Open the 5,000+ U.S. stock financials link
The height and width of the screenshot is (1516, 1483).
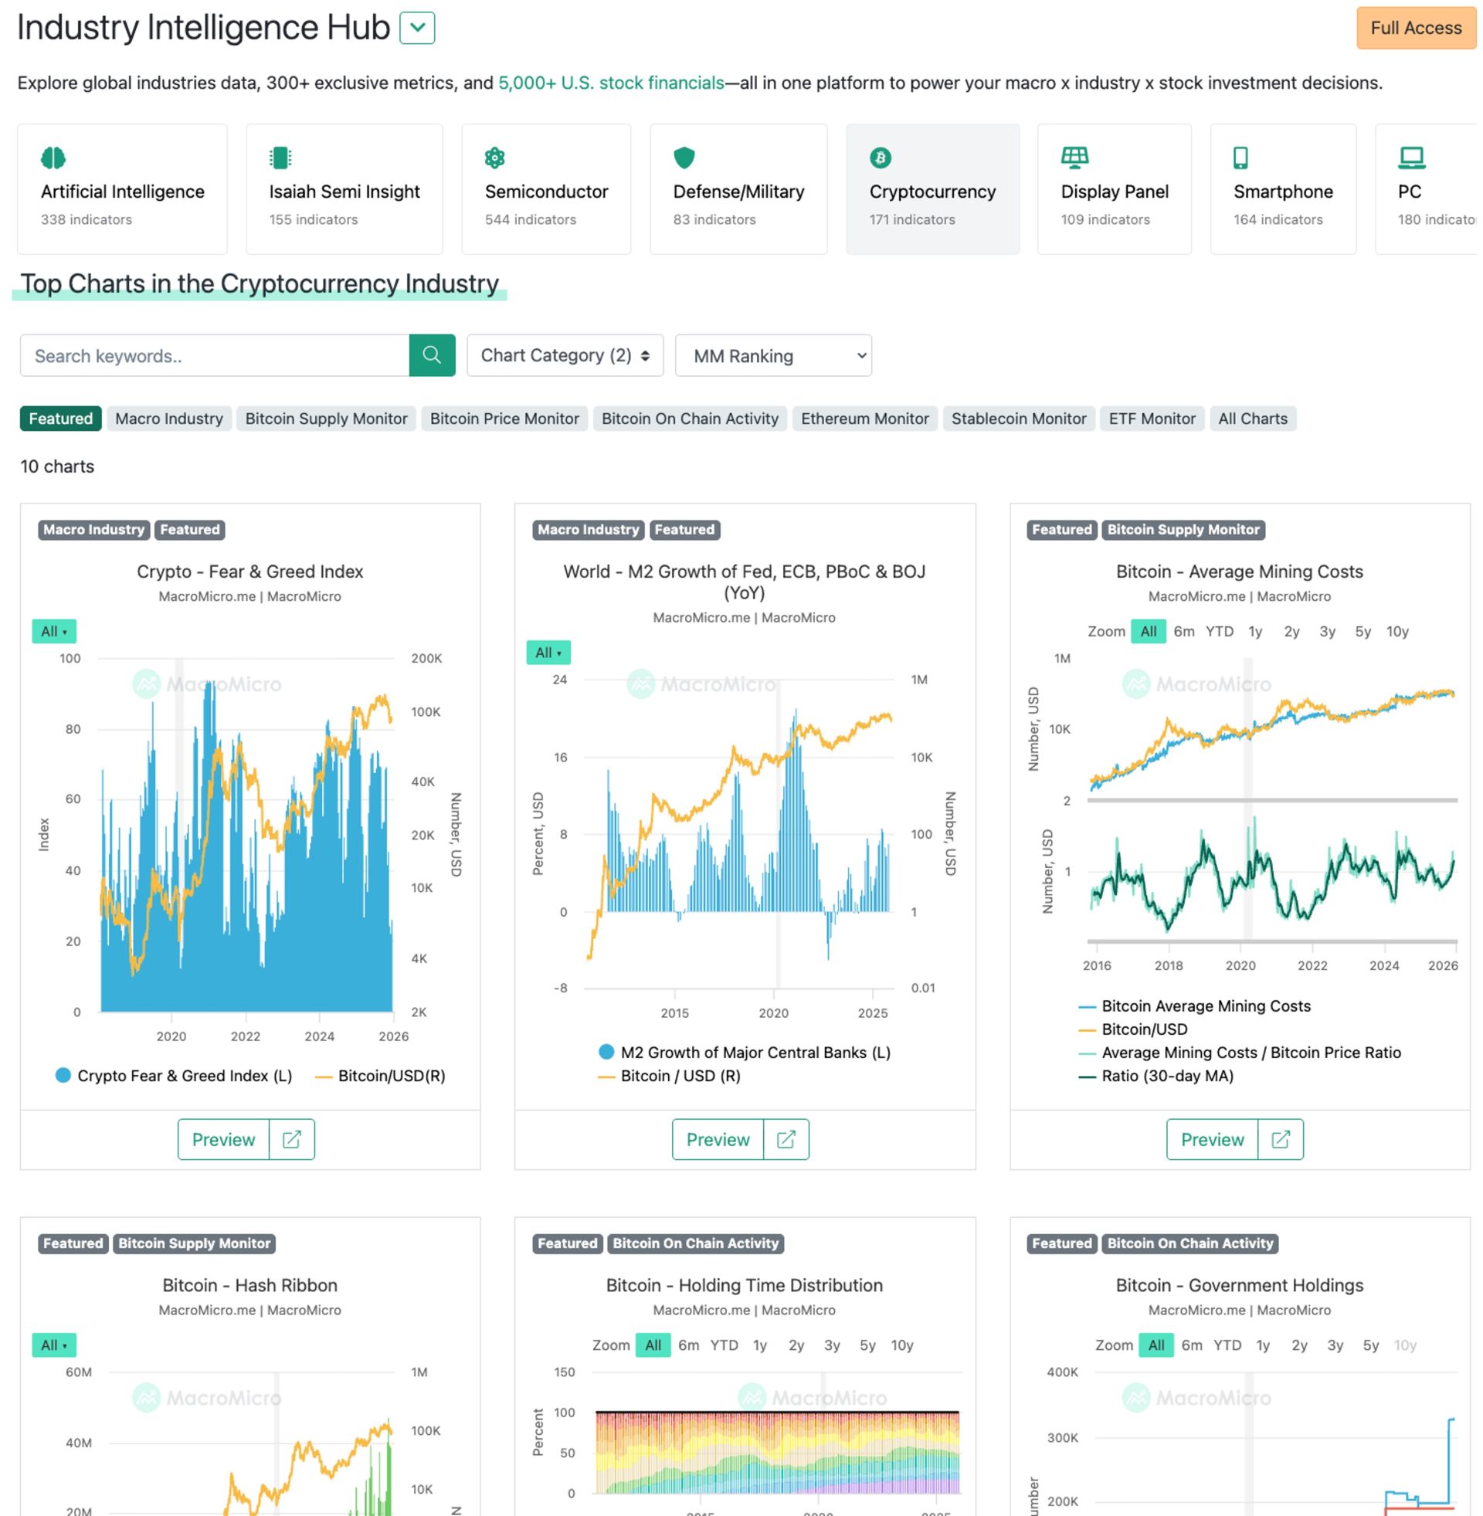(611, 83)
